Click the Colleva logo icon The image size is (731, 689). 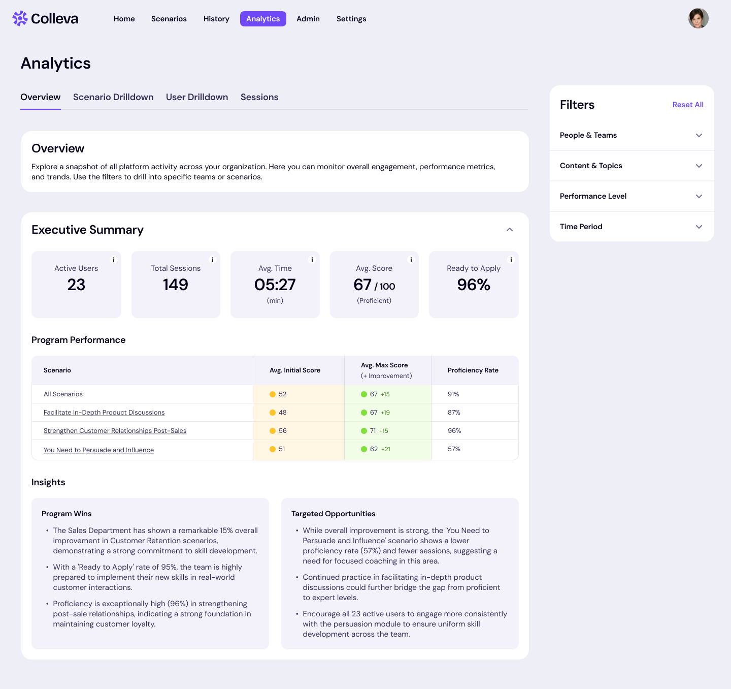pyautogui.click(x=19, y=18)
